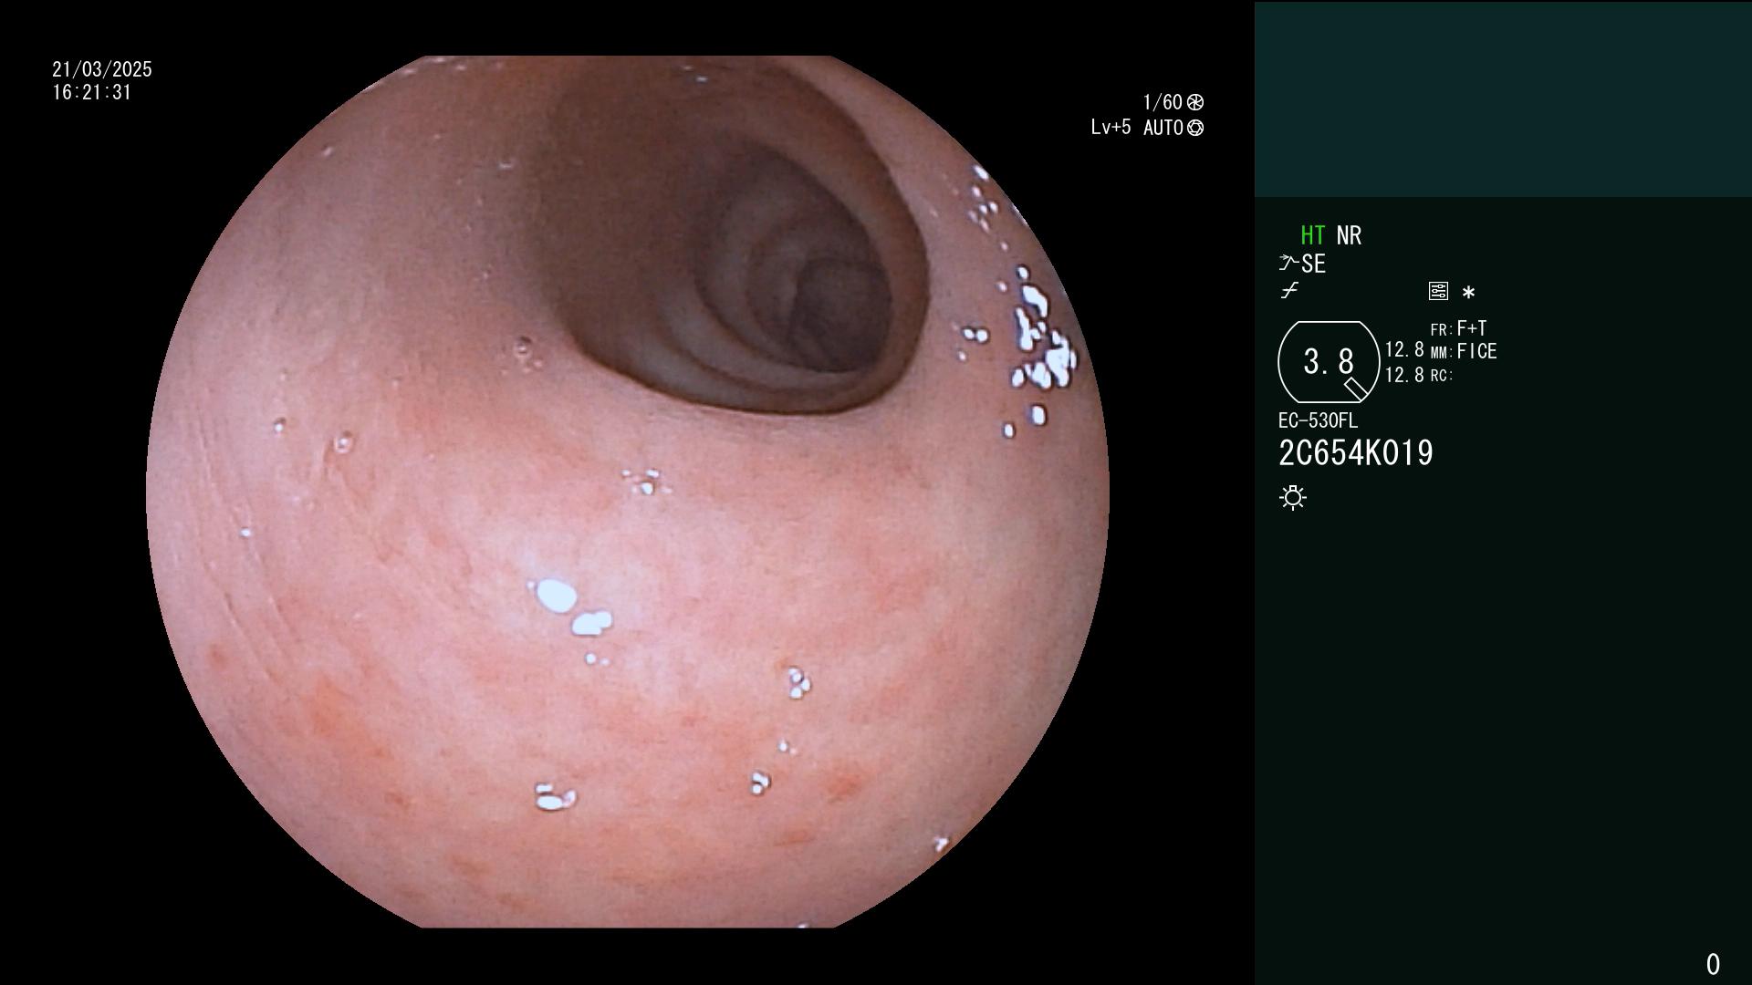The image size is (1752, 985).
Task: Click the structure emphasis curve icon beside SE
Action: coord(1288,264)
